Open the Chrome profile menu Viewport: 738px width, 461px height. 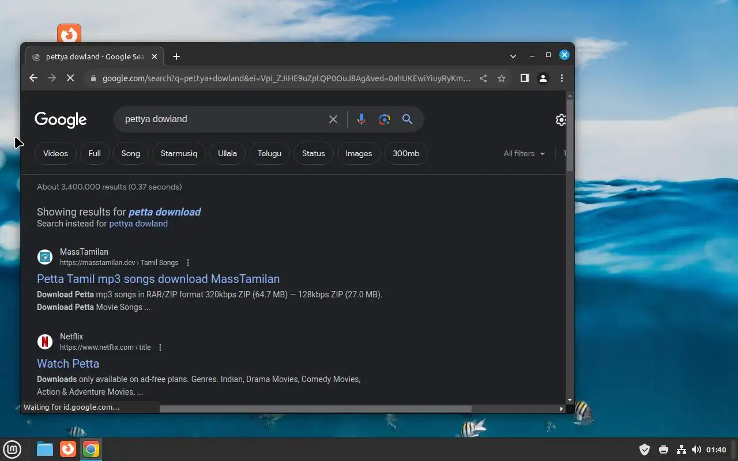[x=543, y=78]
